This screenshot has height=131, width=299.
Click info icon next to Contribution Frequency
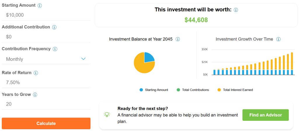pyautogui.click(x=55, y=49)
